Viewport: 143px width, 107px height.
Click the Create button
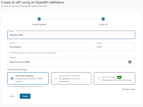[25, 96]
